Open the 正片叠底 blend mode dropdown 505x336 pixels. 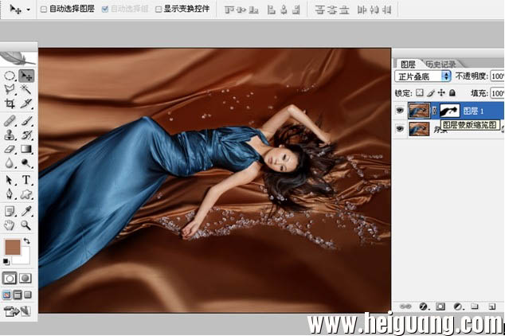tap(422, 76)
